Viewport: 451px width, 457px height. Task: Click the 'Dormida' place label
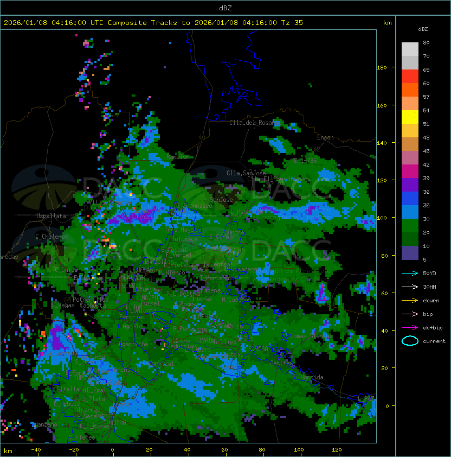[312, 377]
